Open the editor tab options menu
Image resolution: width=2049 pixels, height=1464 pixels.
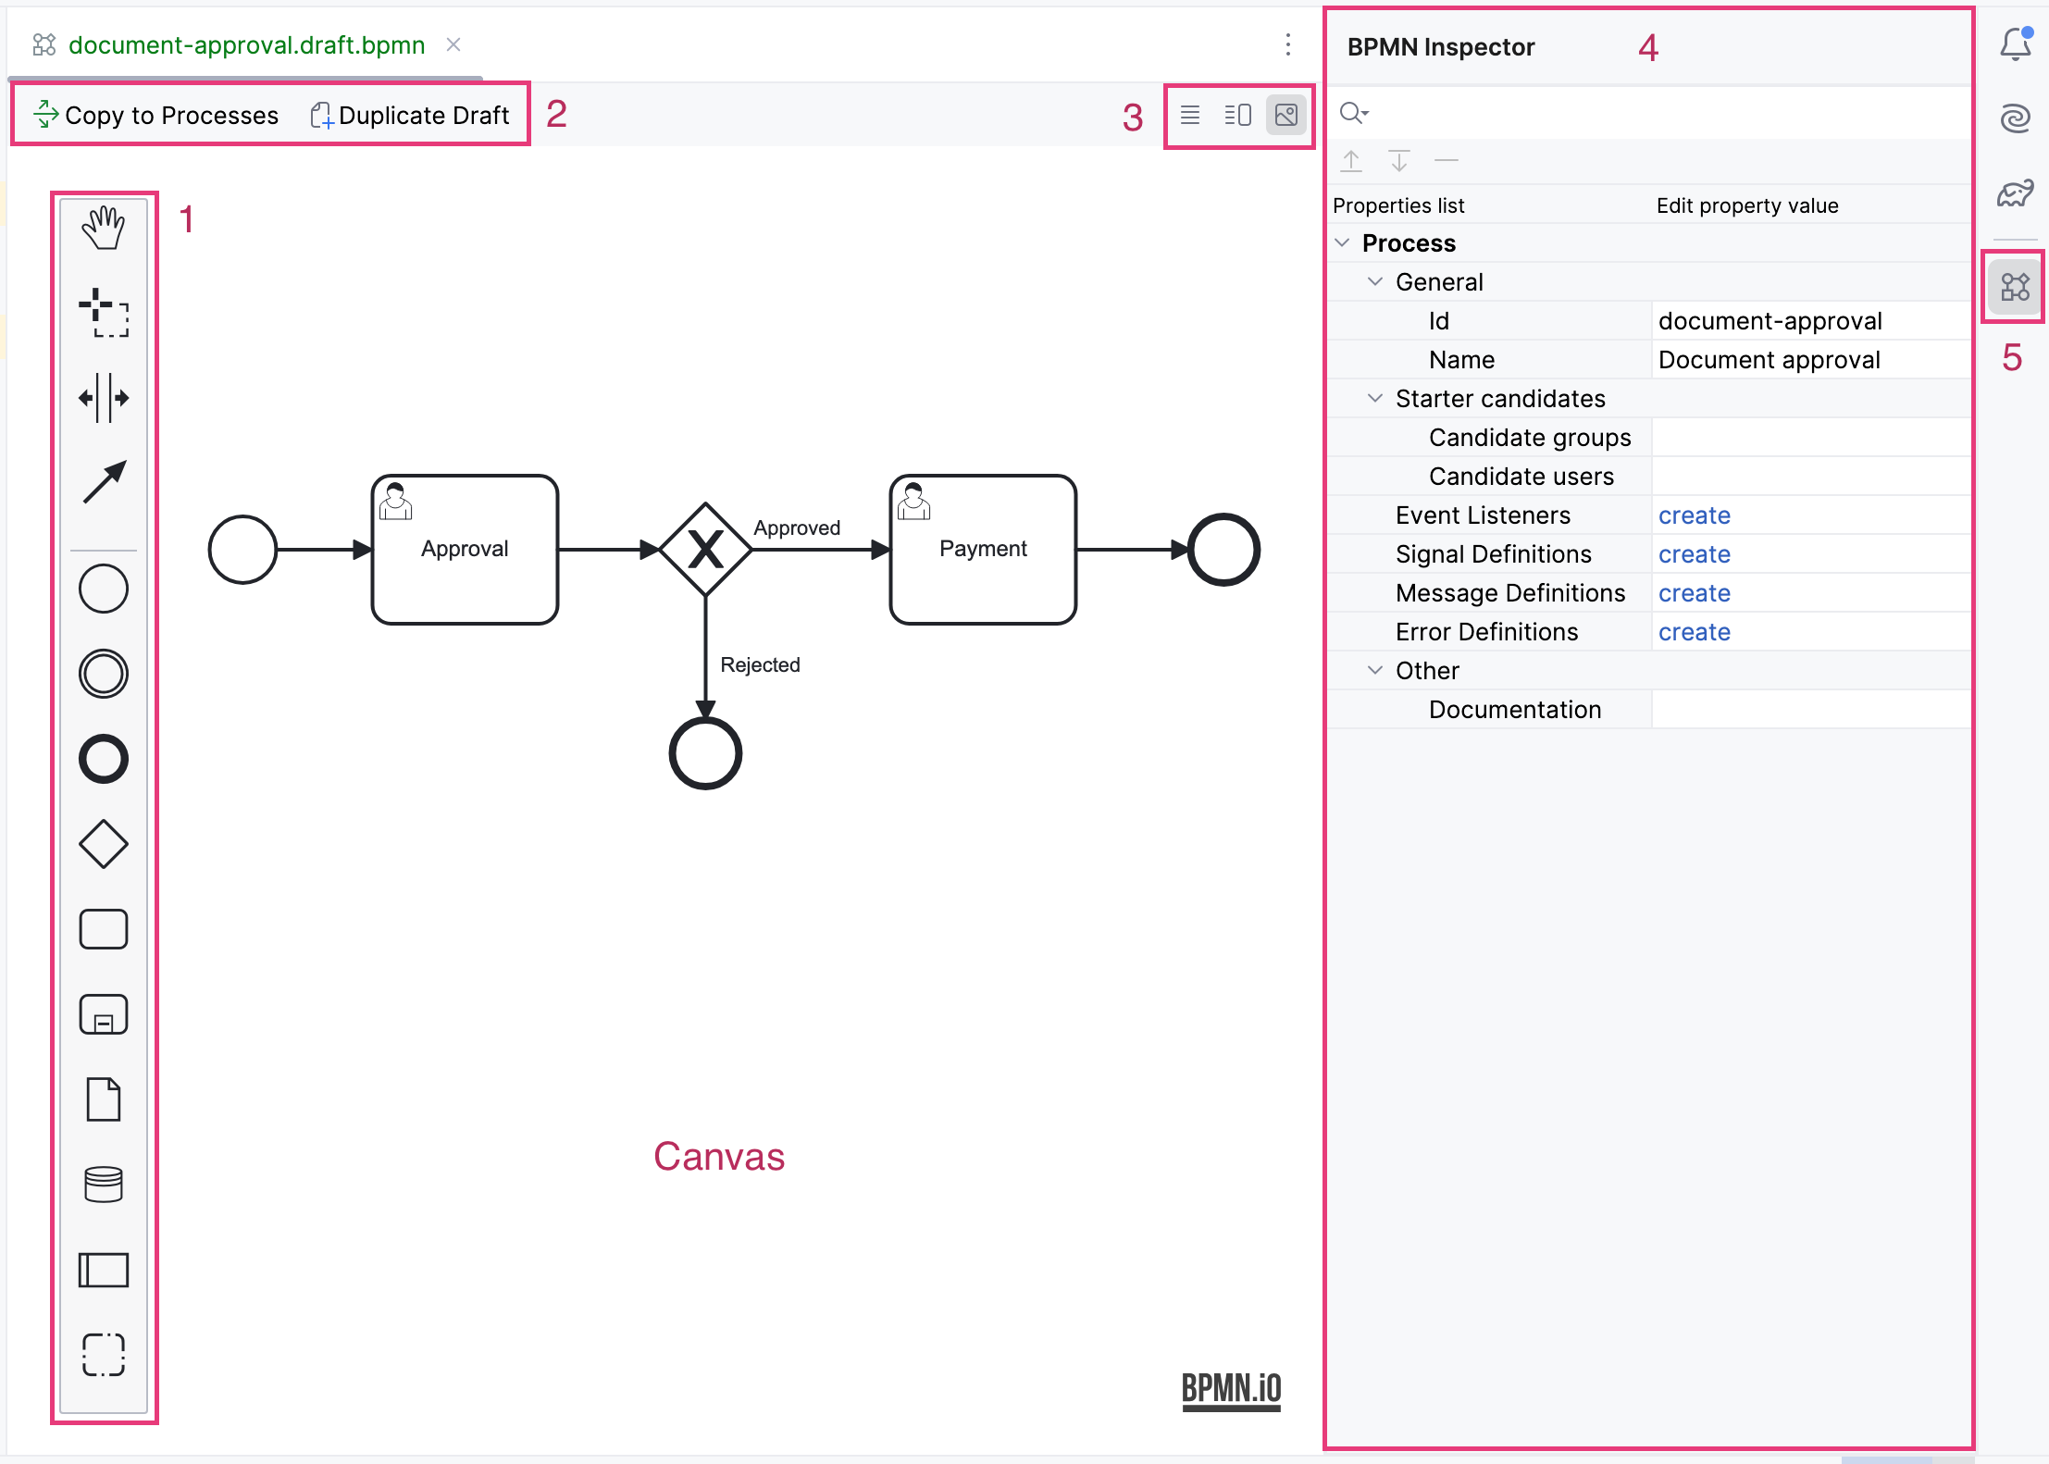point(1287,44)
